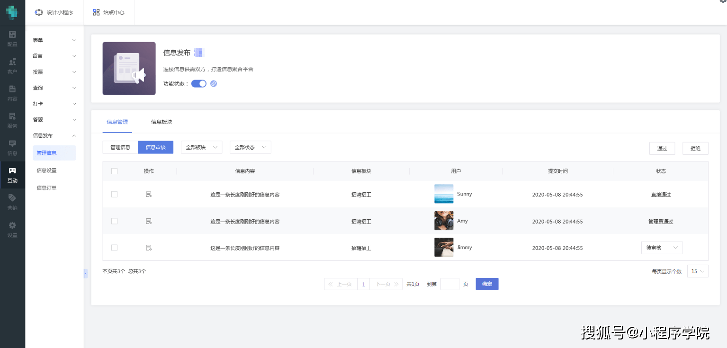This screenshot has width=727, height=348.
Task: Open the 站点中心 top tab
Action: 109,12
